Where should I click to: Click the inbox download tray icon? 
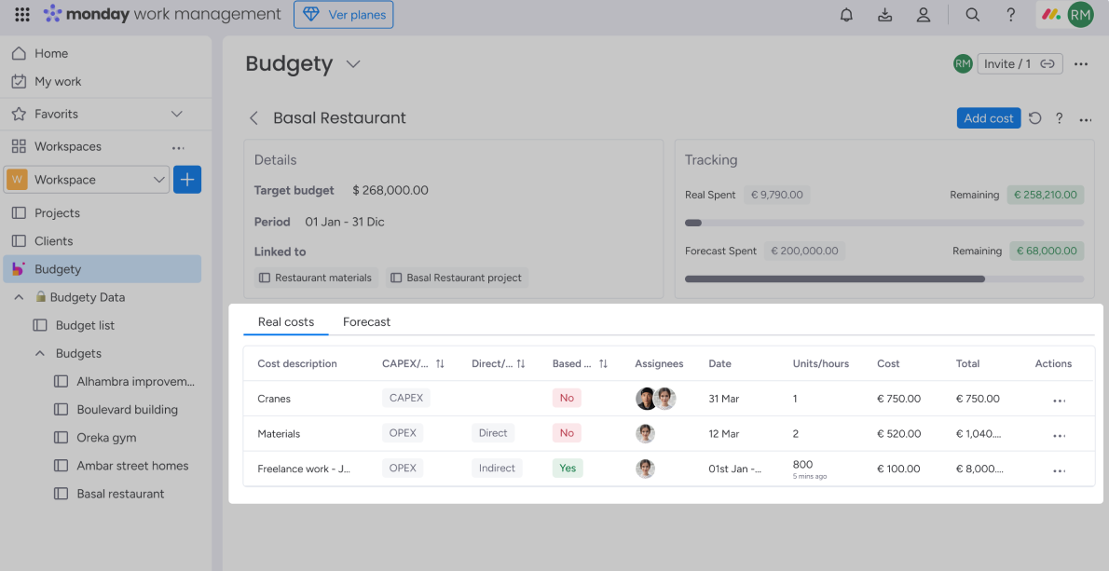point(884,15)
